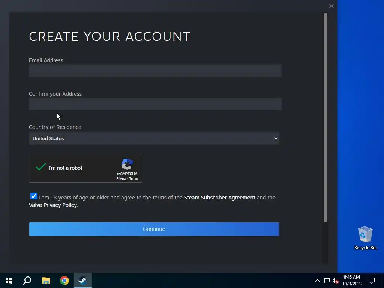Open the Country of Residence dropdown
This screenshot has height=288, width=384.
154,138
